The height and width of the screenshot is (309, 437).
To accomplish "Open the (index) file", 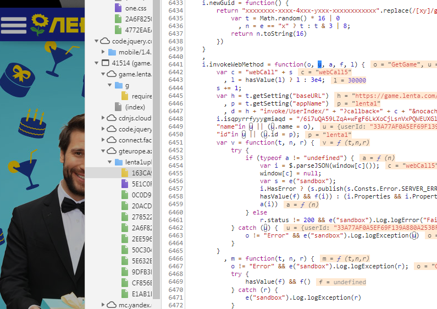I will [x=135, y=107].
